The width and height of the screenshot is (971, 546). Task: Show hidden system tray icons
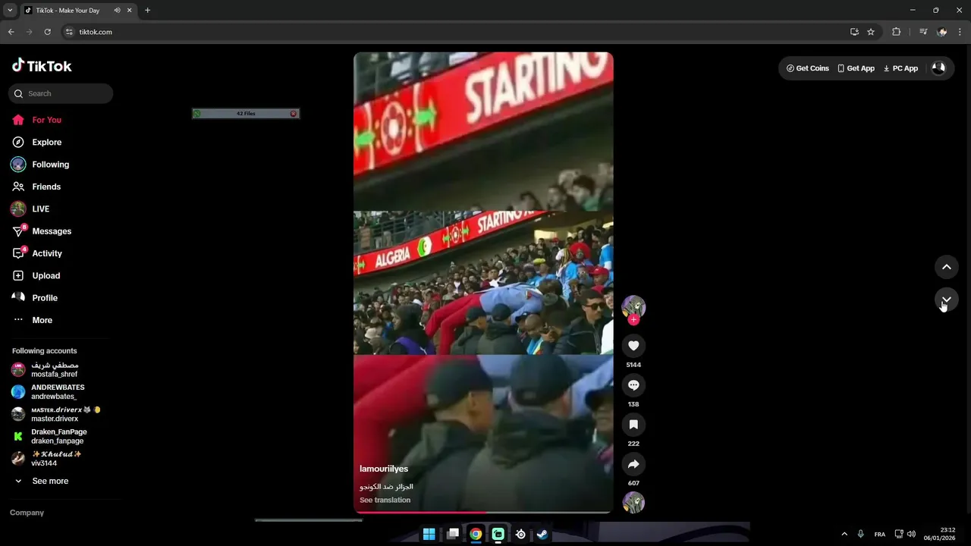[844, 534]
